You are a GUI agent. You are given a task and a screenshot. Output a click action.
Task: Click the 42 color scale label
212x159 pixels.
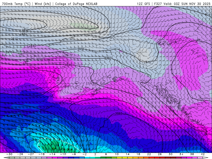pos(203,154)
